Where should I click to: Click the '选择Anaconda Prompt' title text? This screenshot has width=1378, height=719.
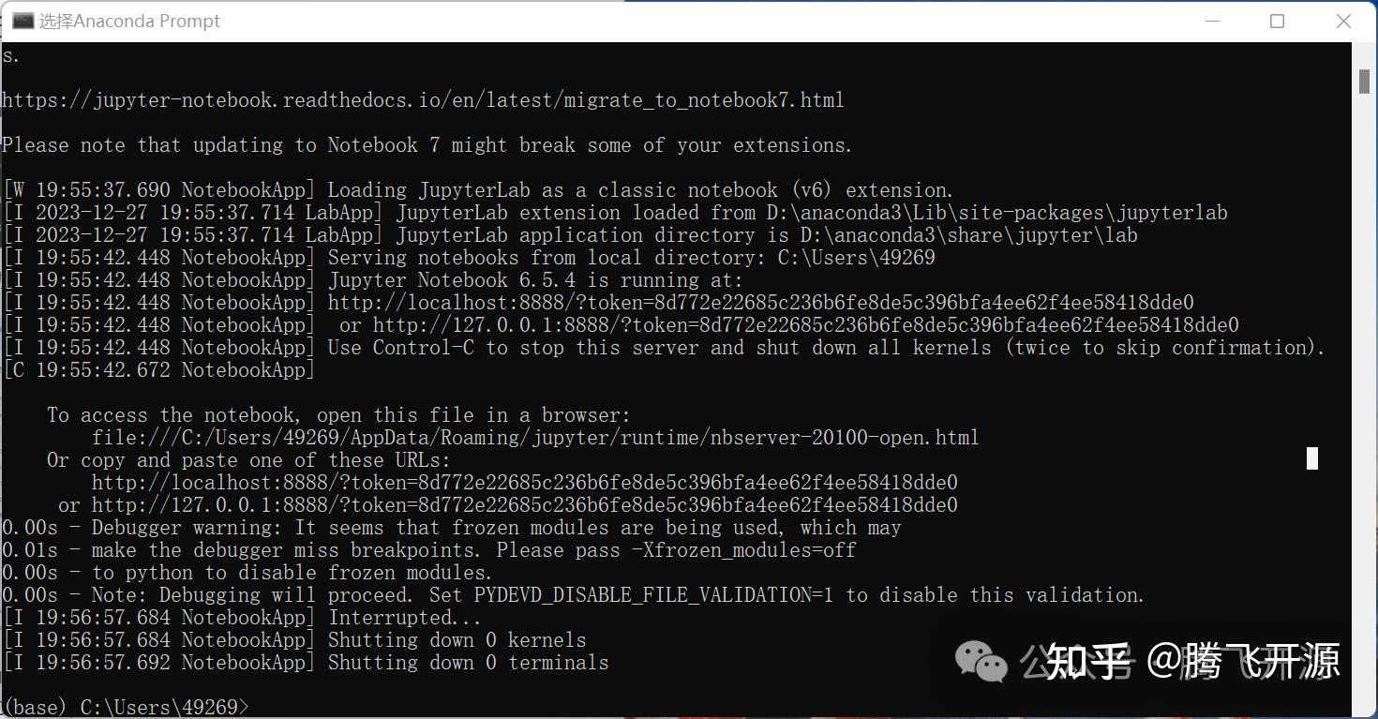point(129,21)
